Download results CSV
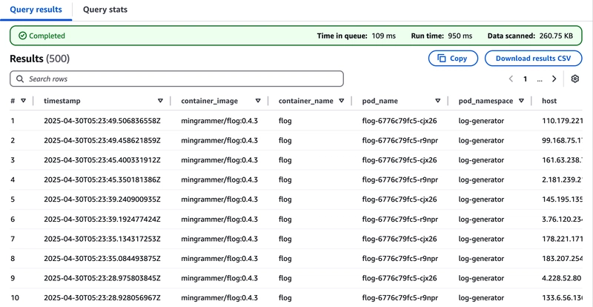The image size is (593, 307). tap(533, 59)
